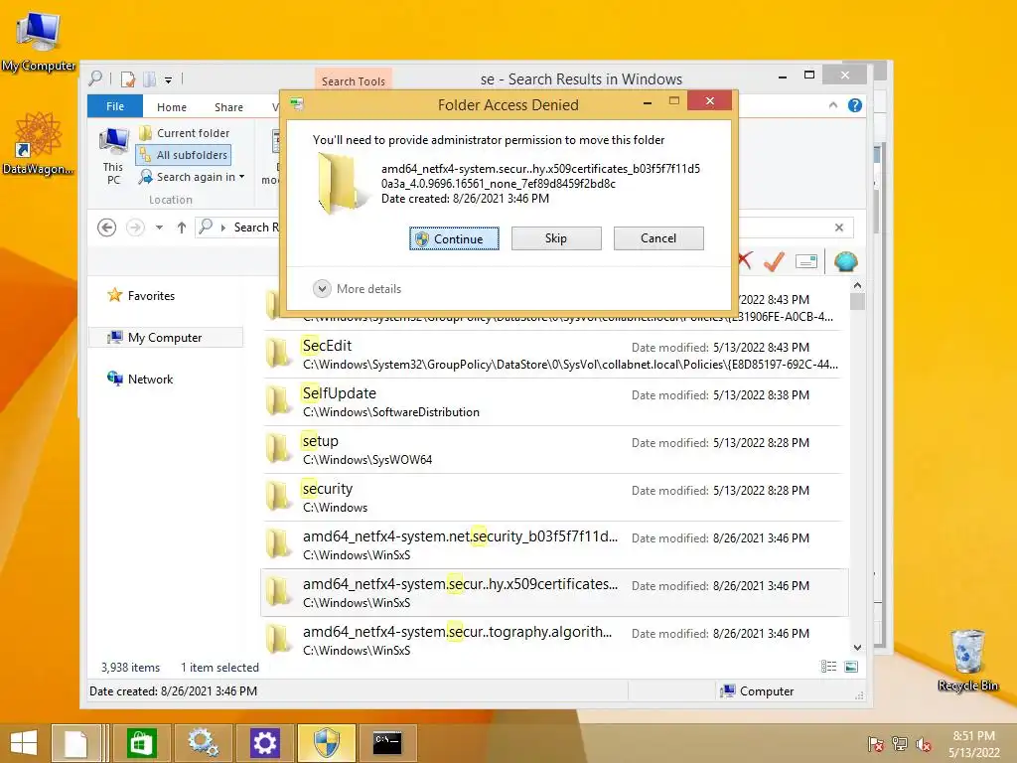This screenshot has height=763, width=1017.
Task: Select Network in navigation pane
Action: tap(140, 379)
